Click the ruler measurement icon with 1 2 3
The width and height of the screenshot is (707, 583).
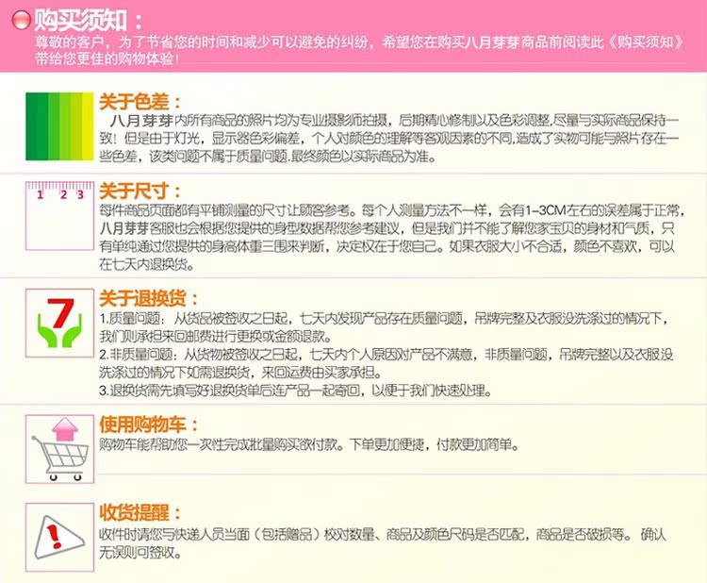[x=59, y=216]
